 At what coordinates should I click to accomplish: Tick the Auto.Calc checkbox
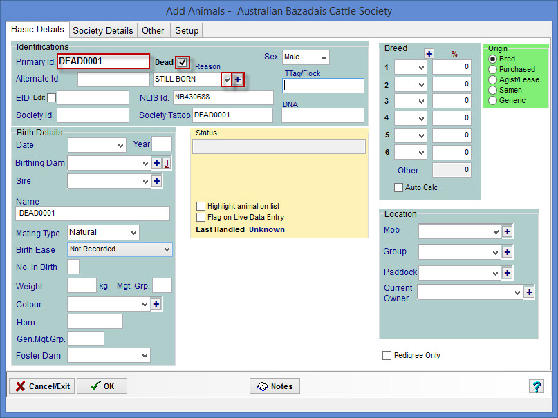pyautogui.click(x=398, y=187)
